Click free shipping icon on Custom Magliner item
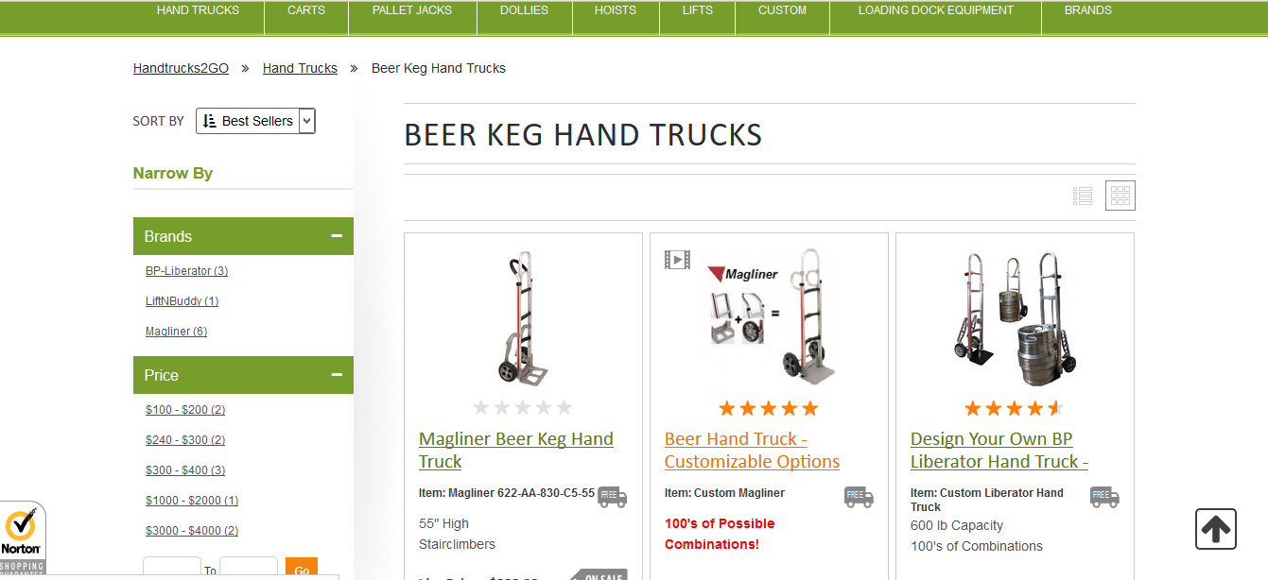1268x580 pixels. [x=859, y=496]
